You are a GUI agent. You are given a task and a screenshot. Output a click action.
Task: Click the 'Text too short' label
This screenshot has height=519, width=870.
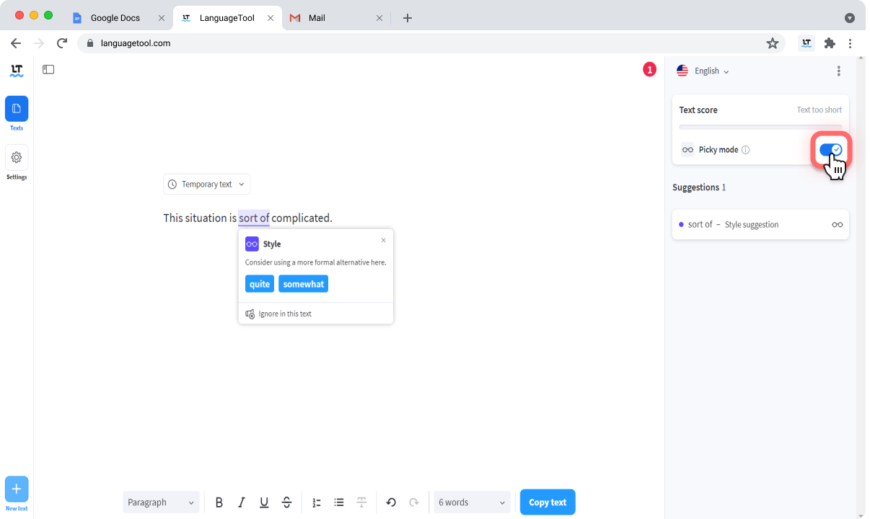pyautogui.click(x=820, y=110)
